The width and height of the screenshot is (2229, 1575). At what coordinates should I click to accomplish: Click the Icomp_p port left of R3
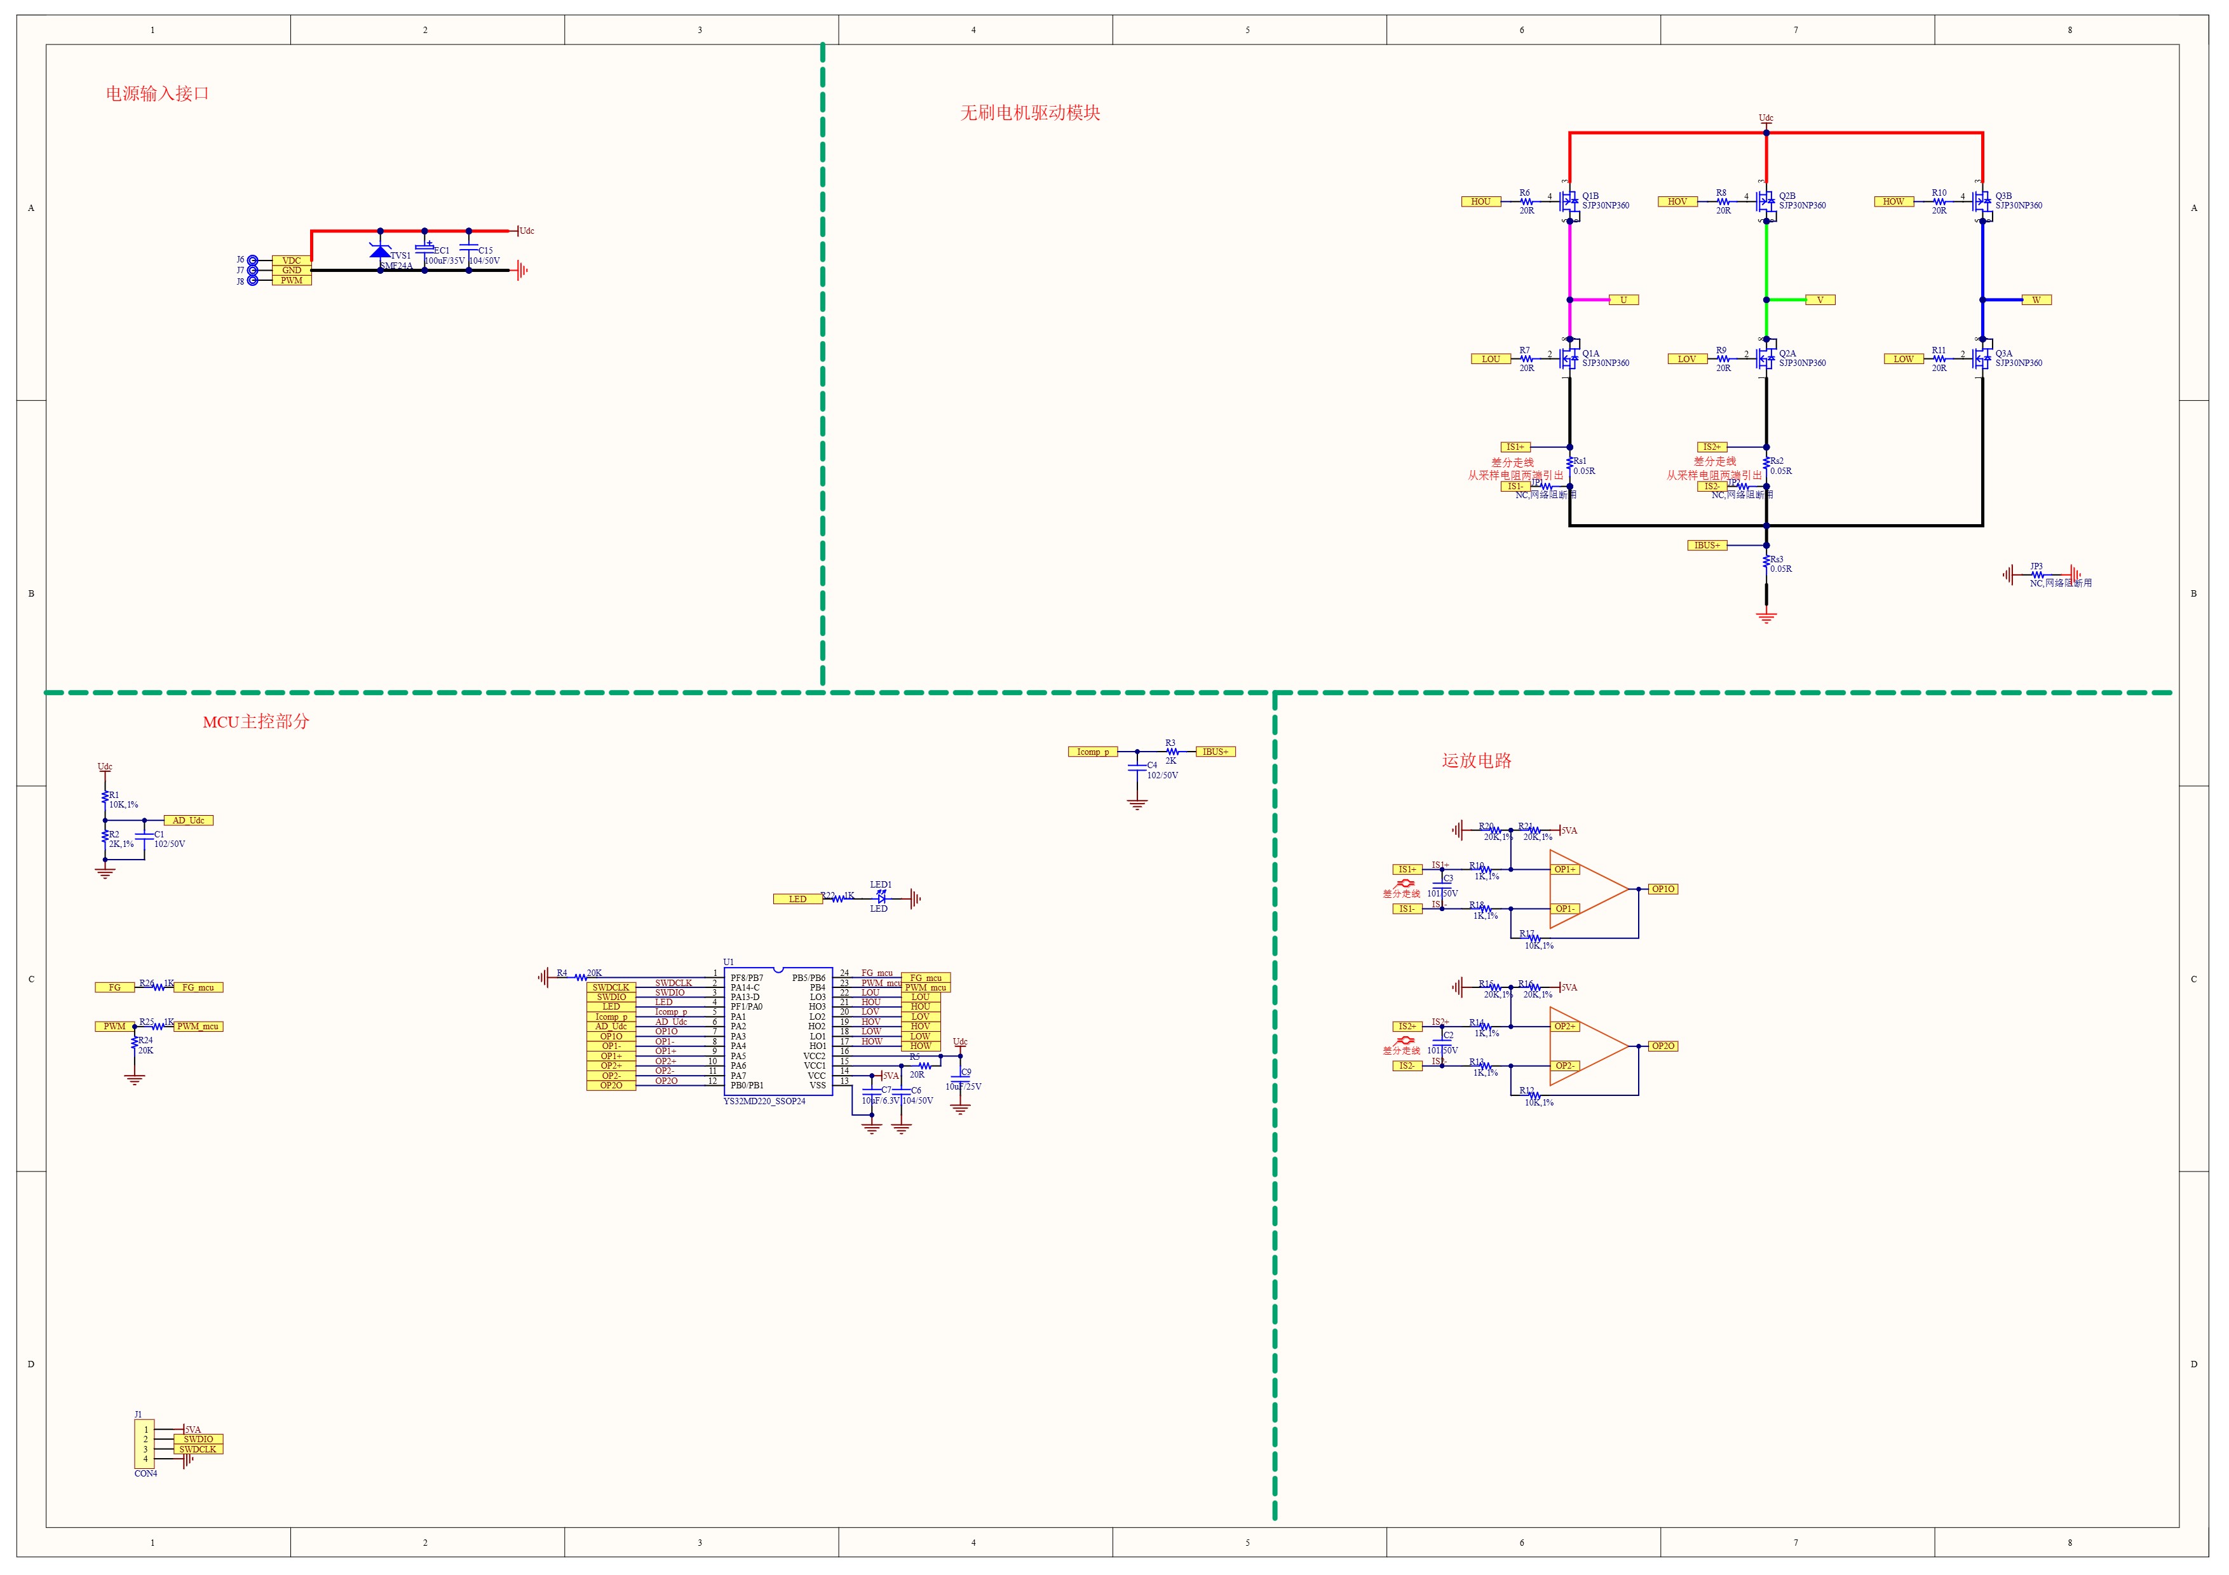pos(1092,751)
